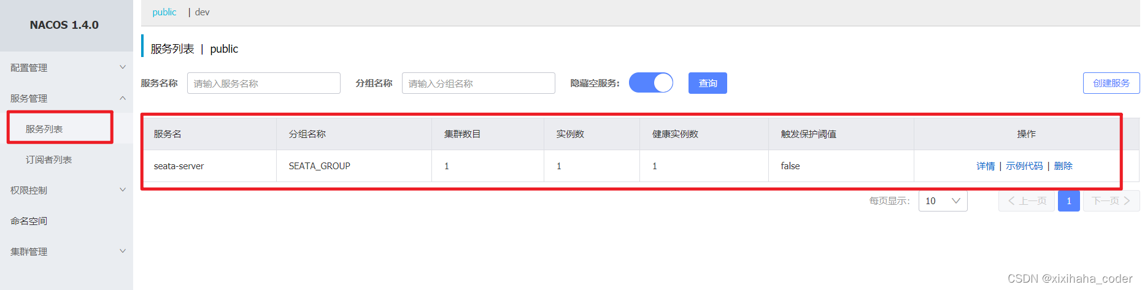Switch to the public namespace tab
Image resolution: width=1142 pixels, height=290 pixels.
[x=164, y=12]
